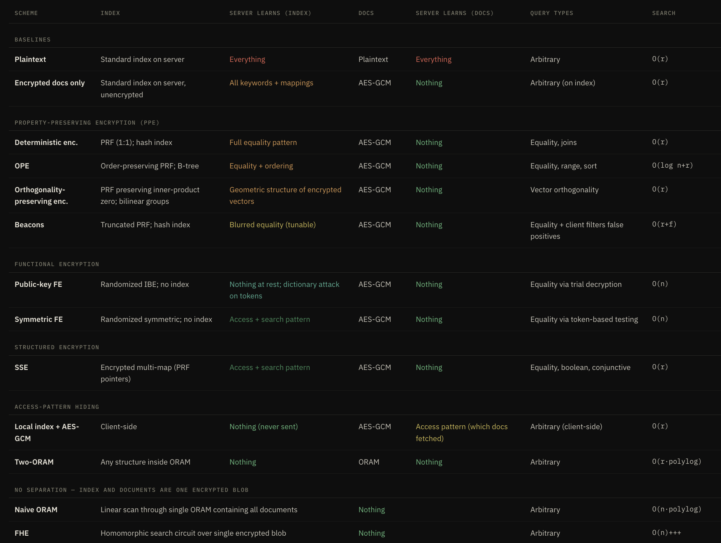Select the OPE scheme name
721x543 pixels.
[22, 166]
